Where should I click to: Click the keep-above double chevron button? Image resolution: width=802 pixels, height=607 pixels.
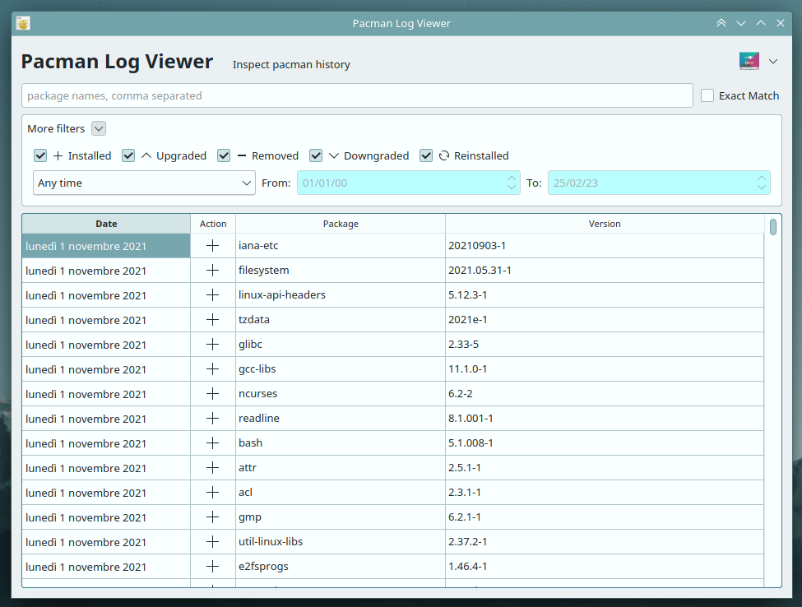721,23
